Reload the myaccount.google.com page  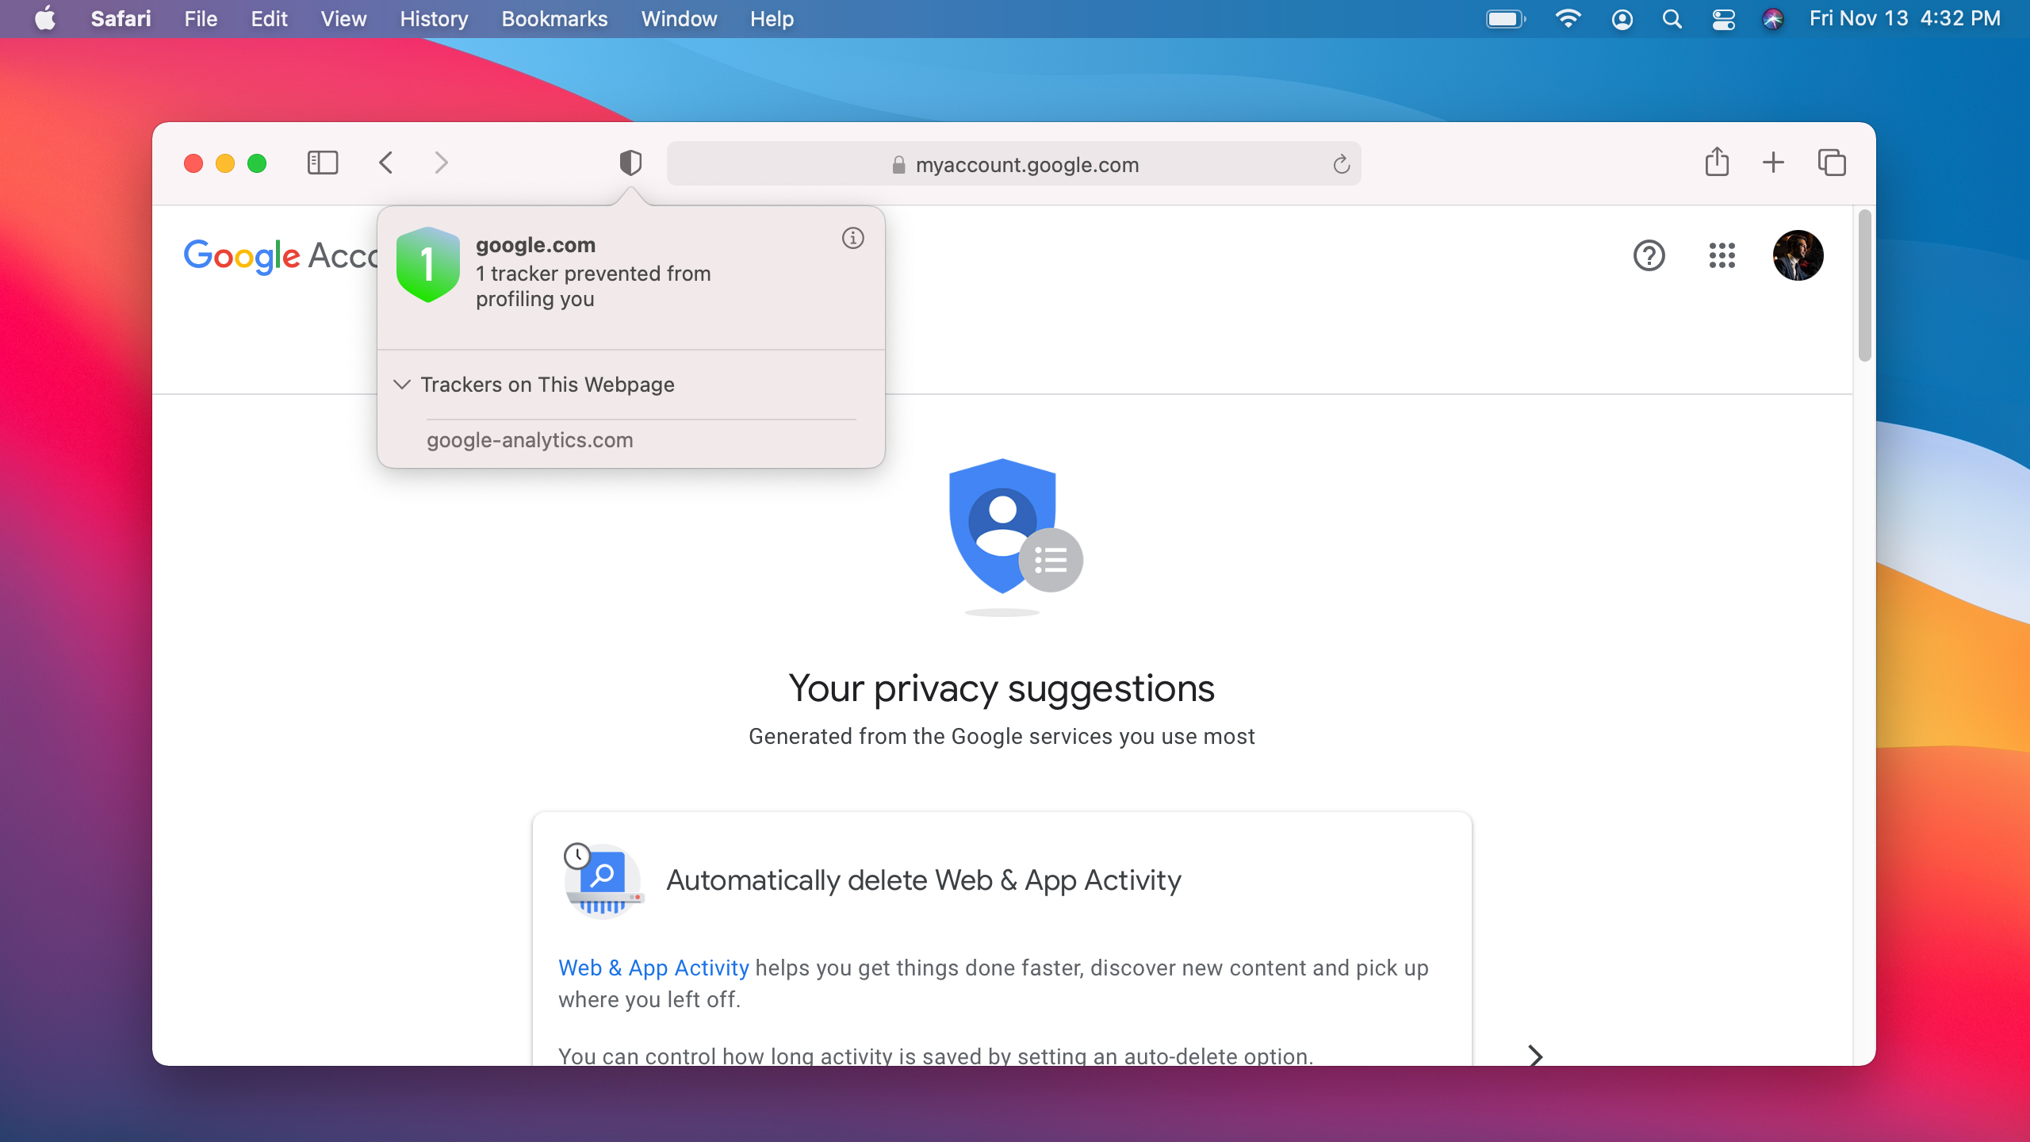pyautogui.click(x=1341, y=164)
